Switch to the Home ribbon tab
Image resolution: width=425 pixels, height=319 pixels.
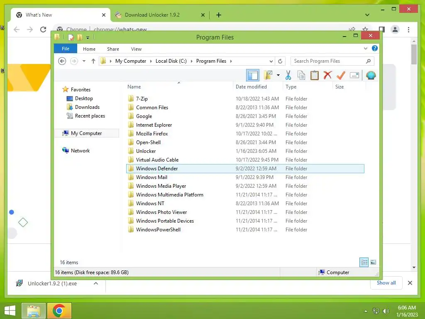point(89,49)
